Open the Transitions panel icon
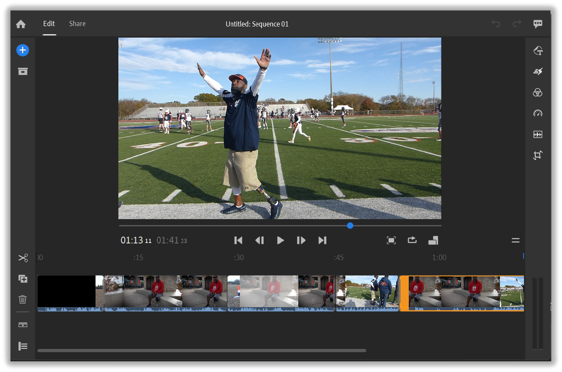The image size is (562, 372). pyautogui.click(x=538, y=72)
